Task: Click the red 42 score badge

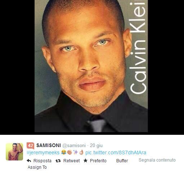Action: click(x=30, y=146)
